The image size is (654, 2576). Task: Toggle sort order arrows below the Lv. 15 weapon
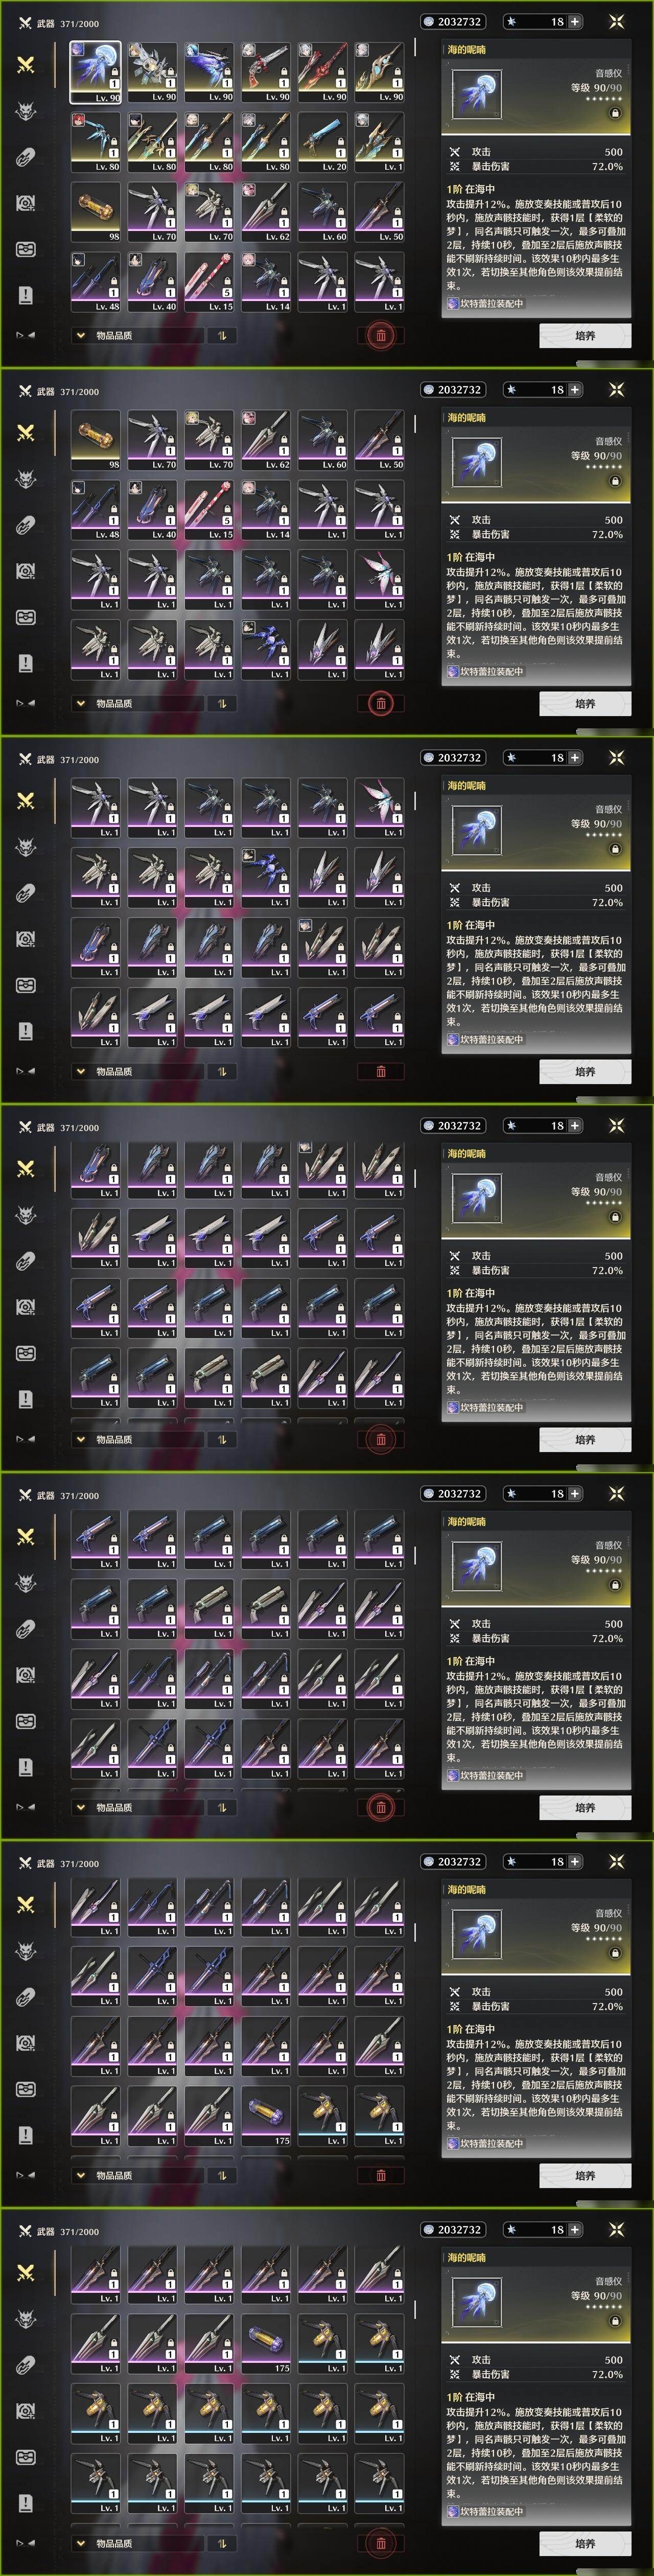click(222, 335)
